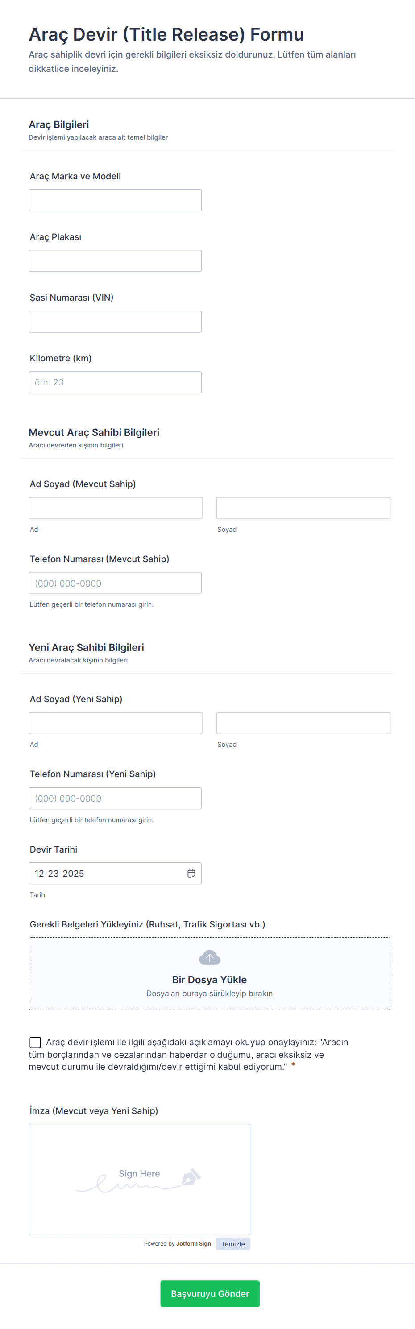This screenshot has width=415, height=1329.
Task: Enter the current owner phone field
Action: [x=115, y=583]
